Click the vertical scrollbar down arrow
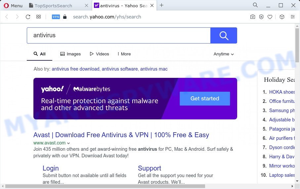300x189 pixels. click(297, 181)
